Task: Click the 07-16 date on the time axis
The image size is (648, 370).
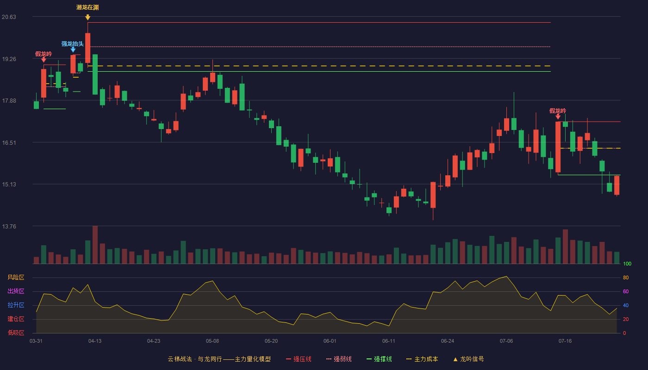Action: click(565, 341)
